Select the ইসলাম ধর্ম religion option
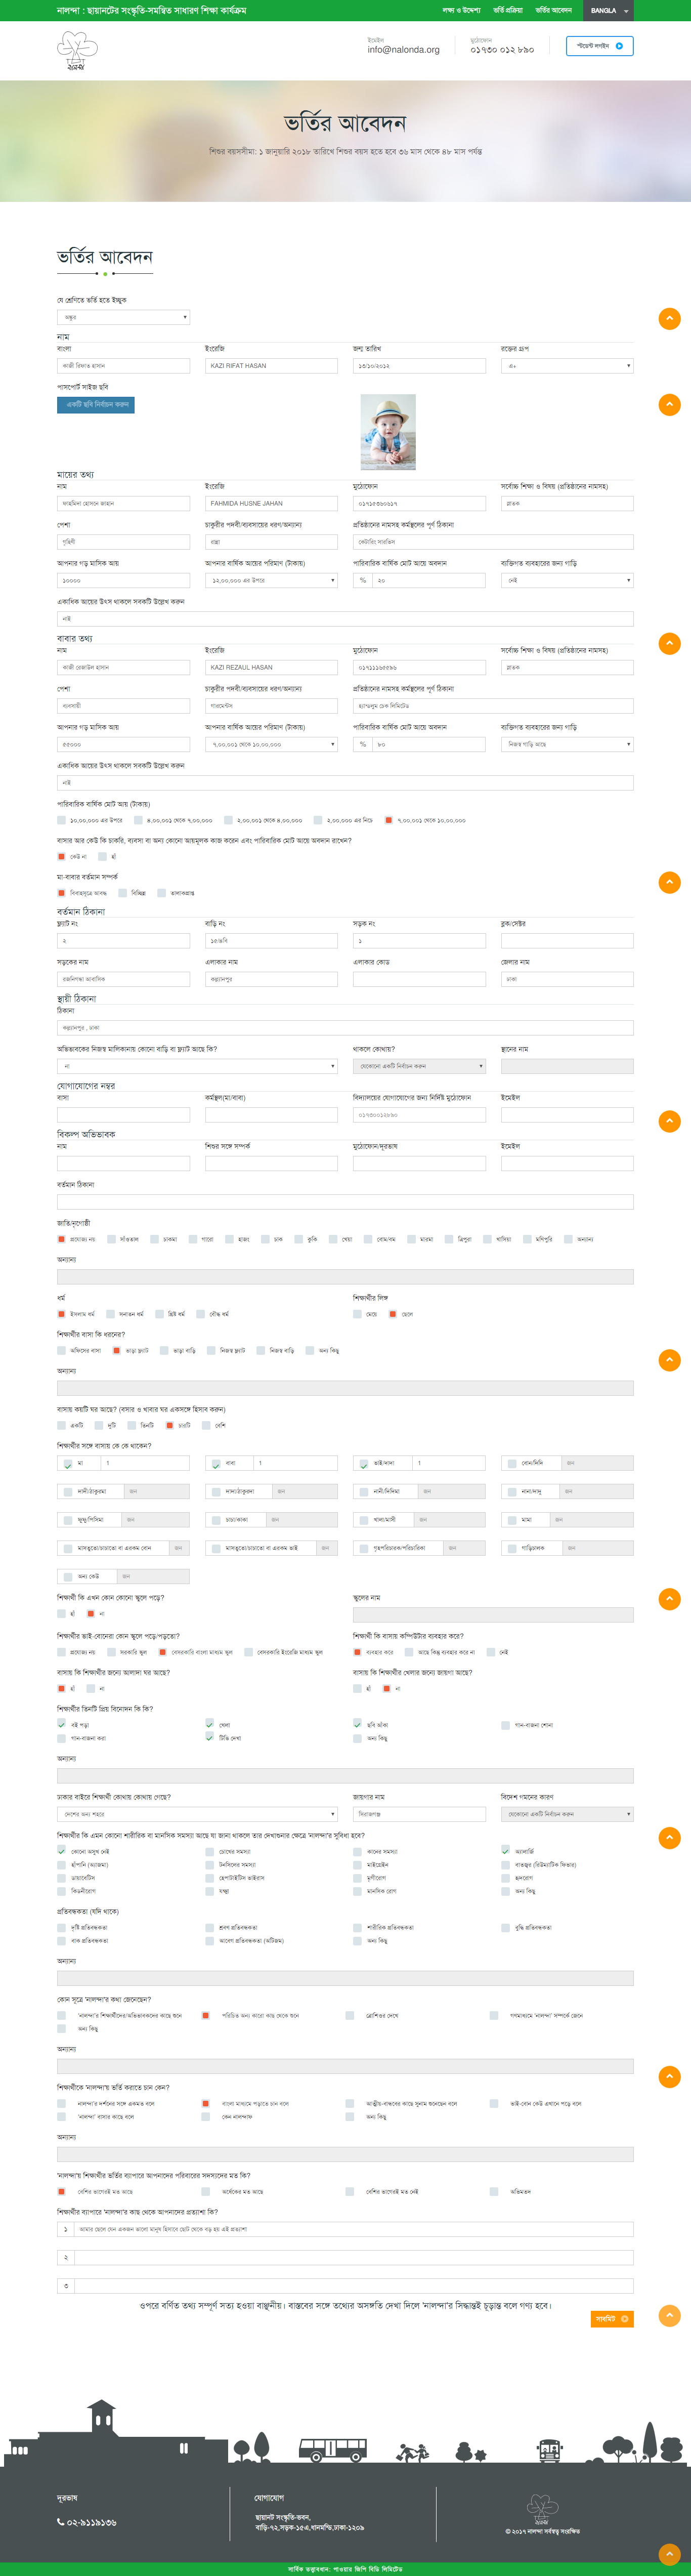The image size is (691, 2576). [62, 1314]
